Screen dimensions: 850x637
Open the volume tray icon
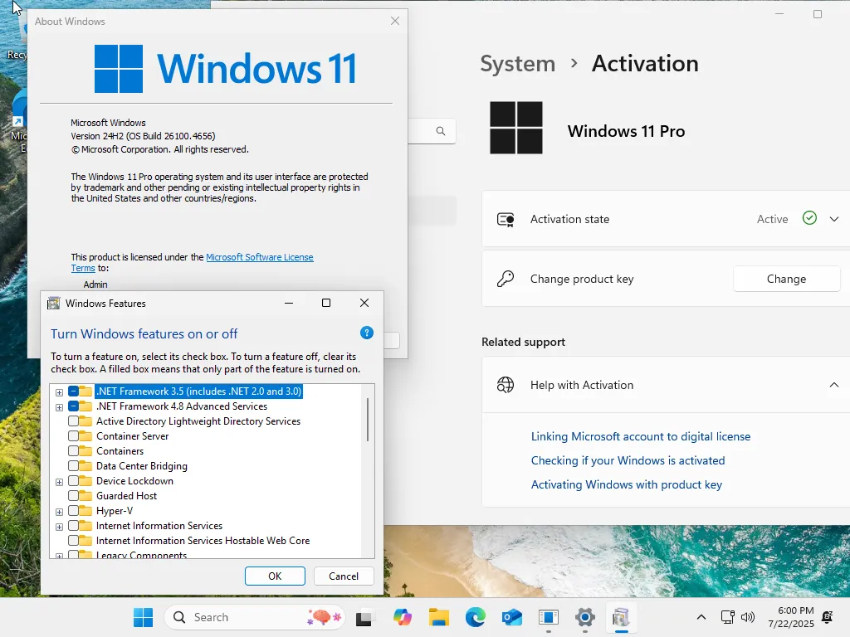coord(748,617)
